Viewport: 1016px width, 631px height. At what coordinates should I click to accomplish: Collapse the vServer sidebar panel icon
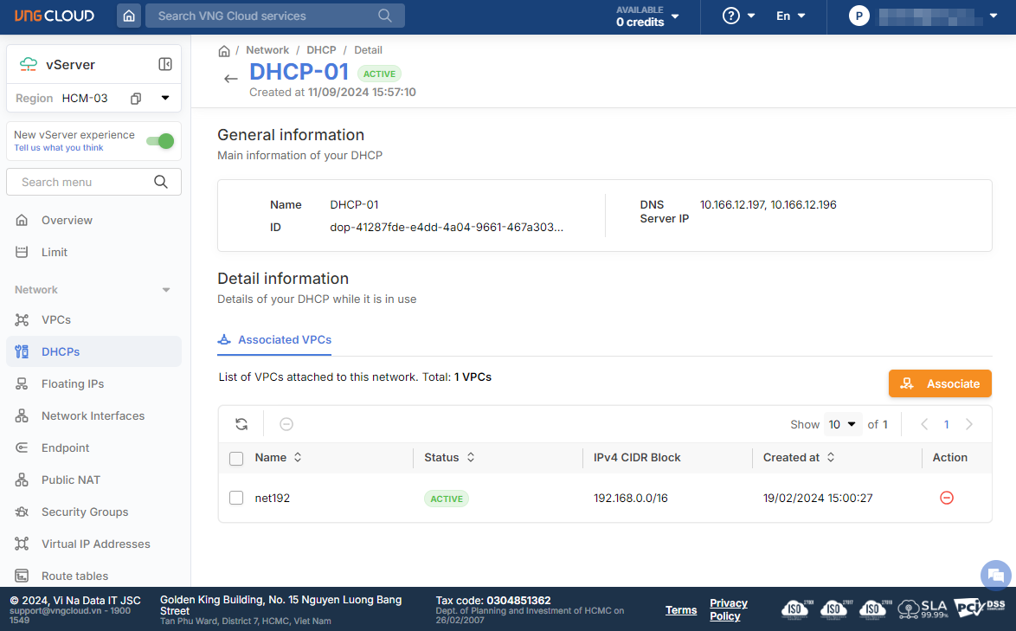tap(165, 64)
